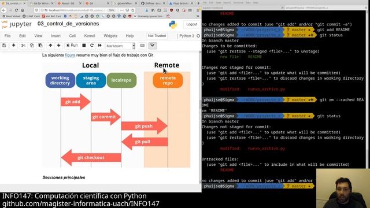The height and width of the screenshot is (208, 370).
Task: Click the 'staging area' box in figure
Action: (91, 80)
